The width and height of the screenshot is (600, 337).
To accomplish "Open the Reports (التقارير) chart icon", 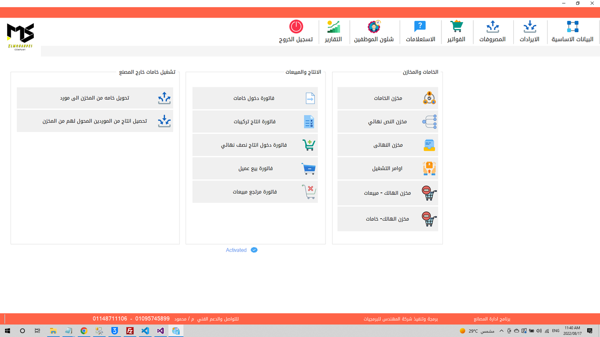I will pos(333,27).
